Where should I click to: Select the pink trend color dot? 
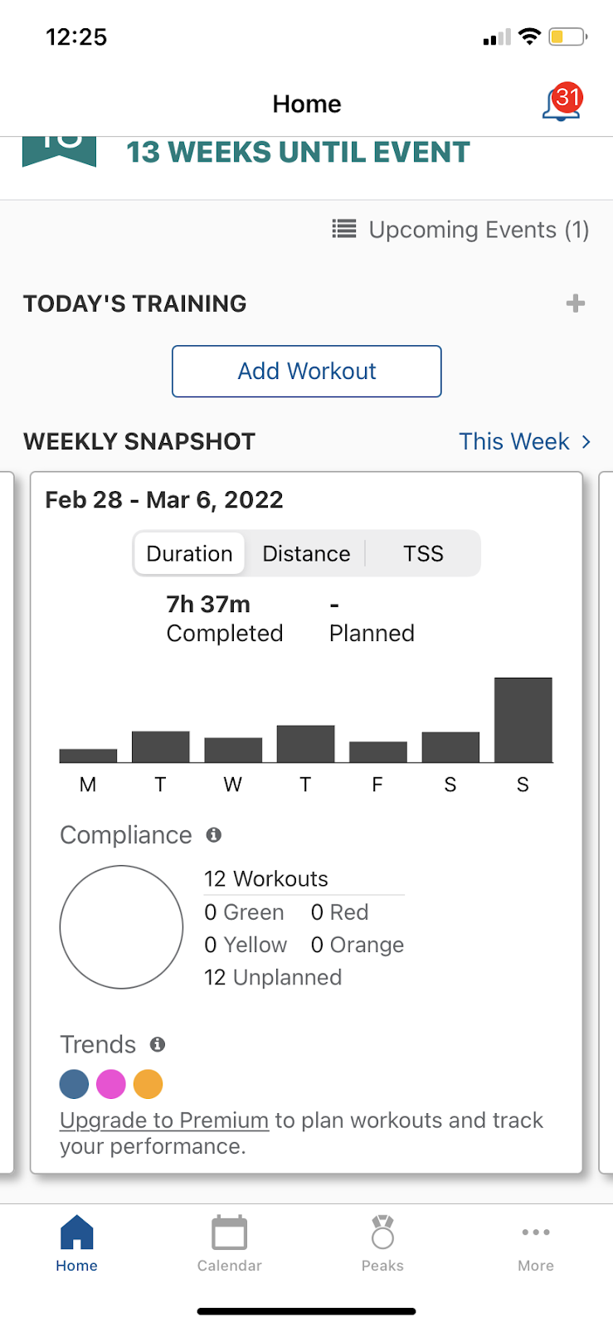tap(111, 1084)
